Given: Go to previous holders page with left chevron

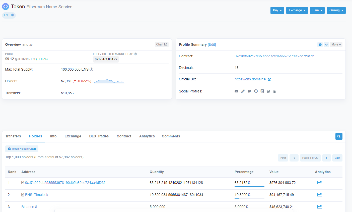Looking at the screenshot, I should click(294, 158).
